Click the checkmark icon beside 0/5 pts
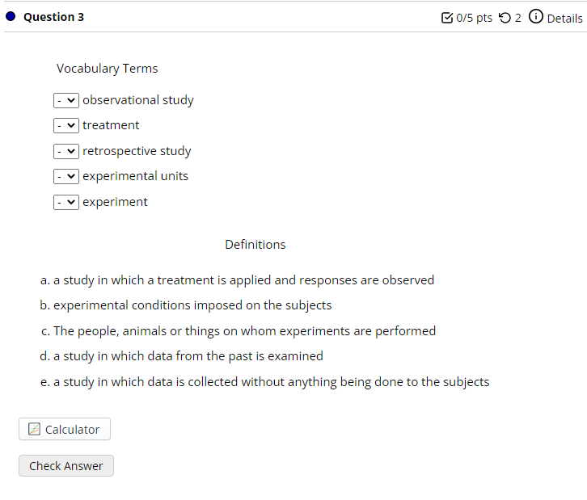The width and height of the screenshot is (587, 500). 447,18
